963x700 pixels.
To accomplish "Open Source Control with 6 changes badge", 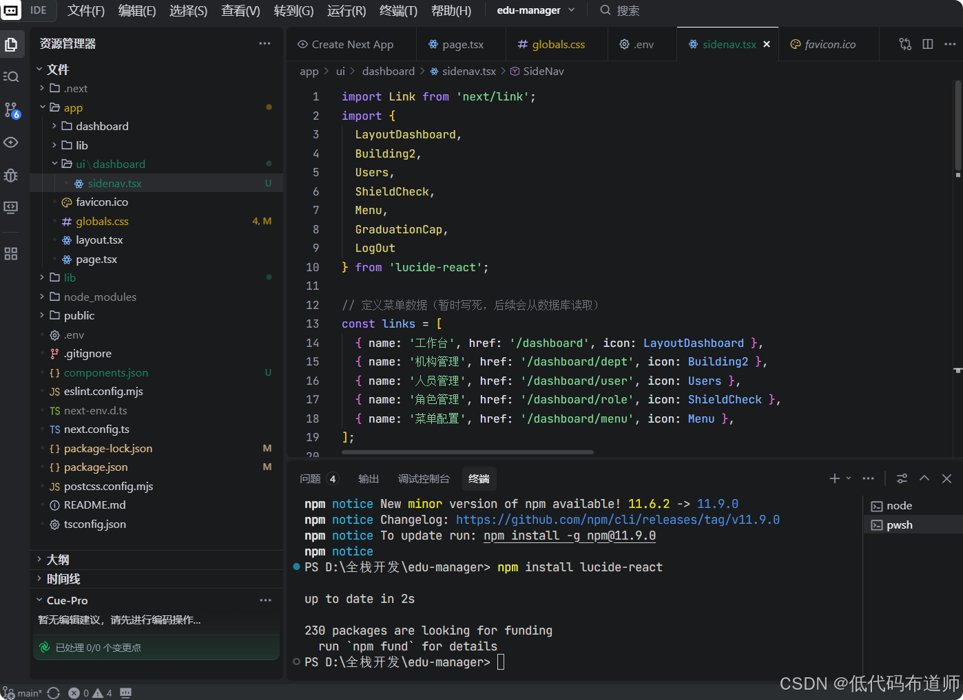I will [x=12, y=110].
